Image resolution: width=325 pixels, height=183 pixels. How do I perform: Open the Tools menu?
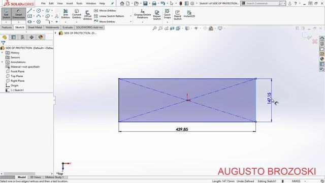(79, 4)
